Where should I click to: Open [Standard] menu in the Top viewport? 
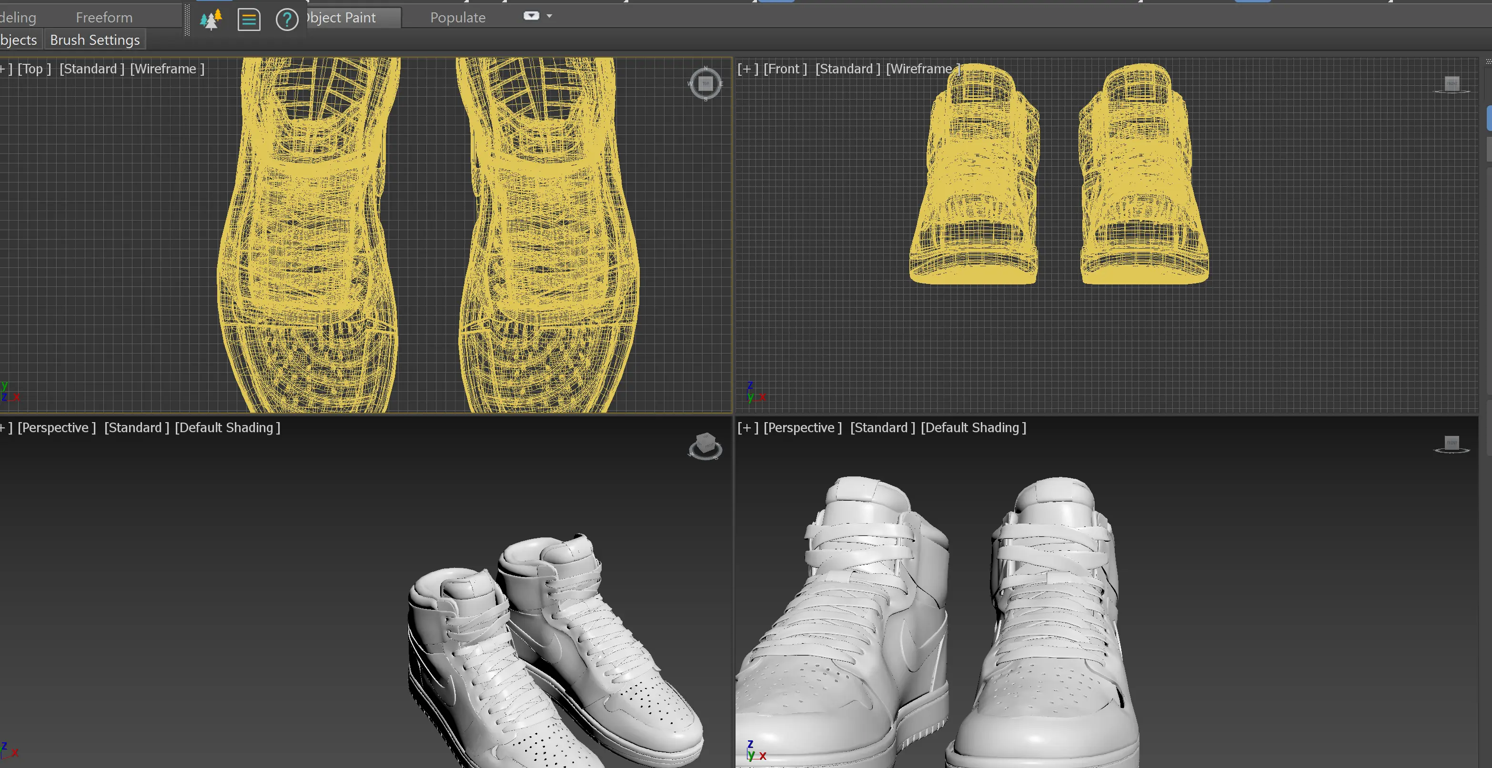point(92,69)
